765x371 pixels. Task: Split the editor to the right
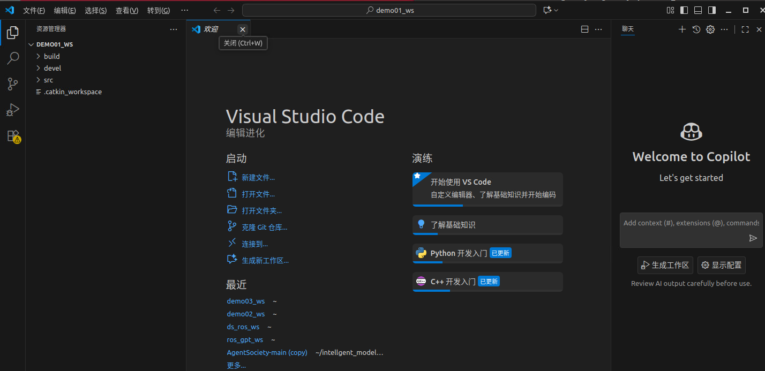point(585,29)
